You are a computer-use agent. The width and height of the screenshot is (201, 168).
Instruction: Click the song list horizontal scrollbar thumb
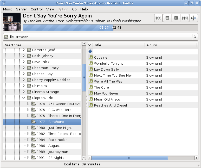pyautogui.click(x=129, y=158)
